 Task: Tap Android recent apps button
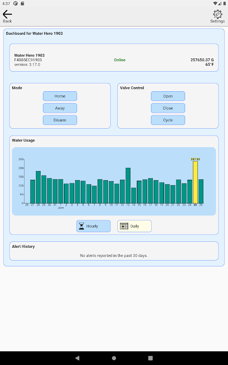point(150,358)
